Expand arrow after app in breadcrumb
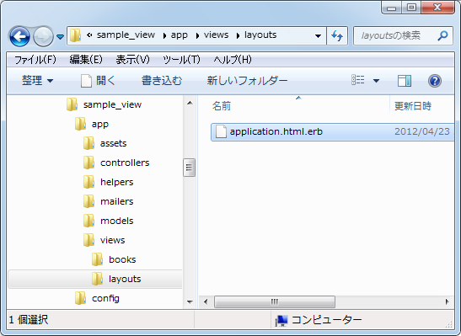 click(197, 35)
